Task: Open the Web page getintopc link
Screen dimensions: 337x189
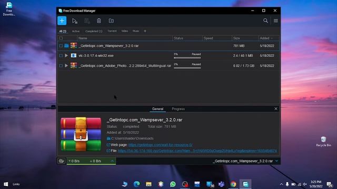Action: [x=160, y=145]
